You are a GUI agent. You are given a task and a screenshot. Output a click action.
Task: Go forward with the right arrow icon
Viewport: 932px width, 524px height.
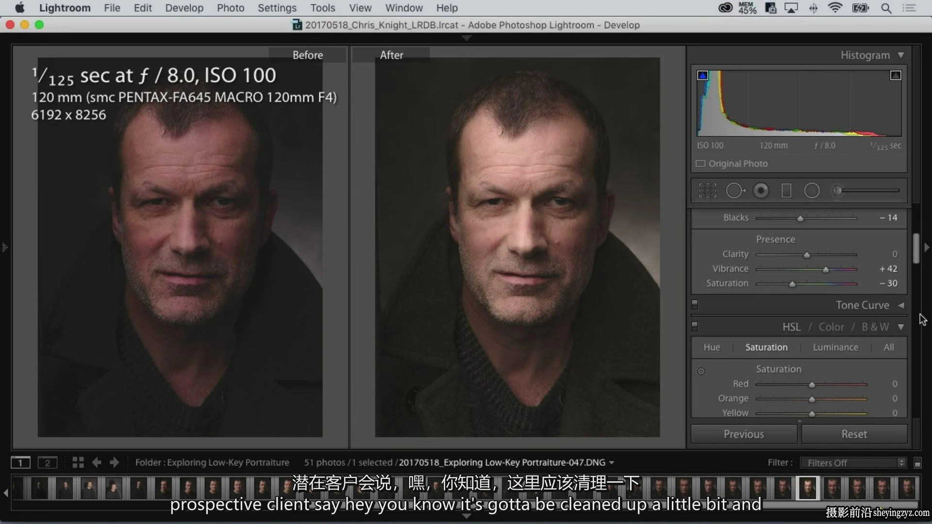(x=115, y=462)
